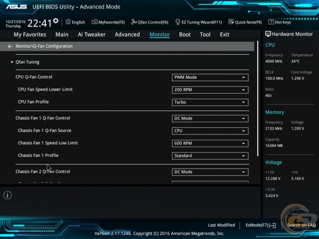319x239 pixels.
Task: Go to the Exit tab
Action: pos(225,34)
